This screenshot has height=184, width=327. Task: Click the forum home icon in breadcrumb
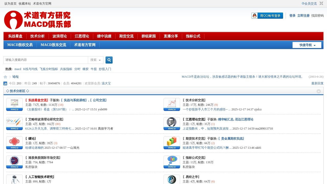click(5, 77)
